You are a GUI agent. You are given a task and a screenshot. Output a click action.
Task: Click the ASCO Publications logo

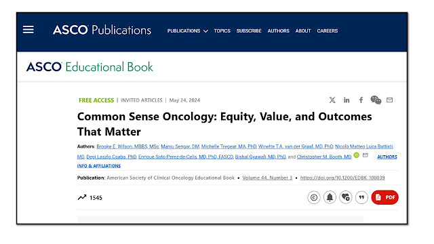coord(102,30)
